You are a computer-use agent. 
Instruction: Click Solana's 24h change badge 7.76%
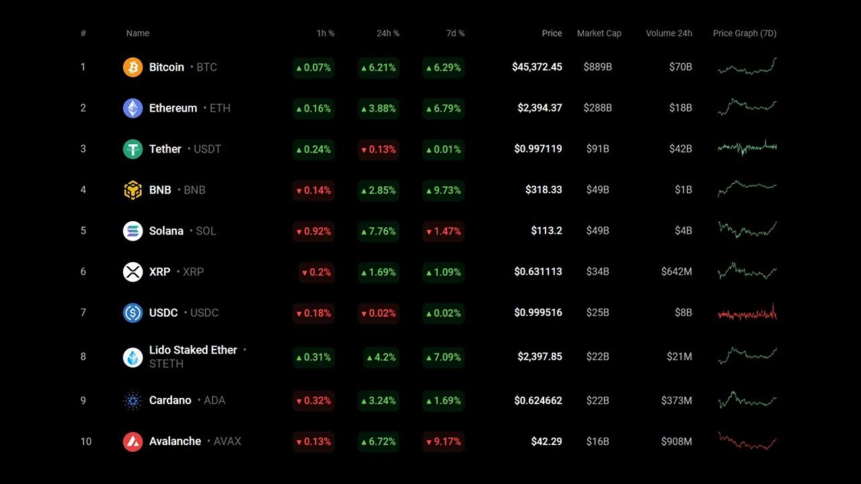click(378, 231)
